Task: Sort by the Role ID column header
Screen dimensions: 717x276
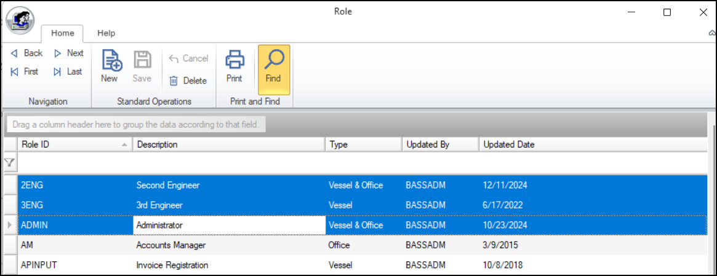Action: click(x=75, y=145)
